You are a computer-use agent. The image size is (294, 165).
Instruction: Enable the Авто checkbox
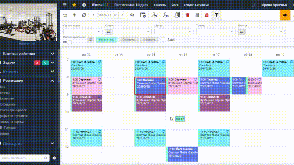tap(163, 40)
